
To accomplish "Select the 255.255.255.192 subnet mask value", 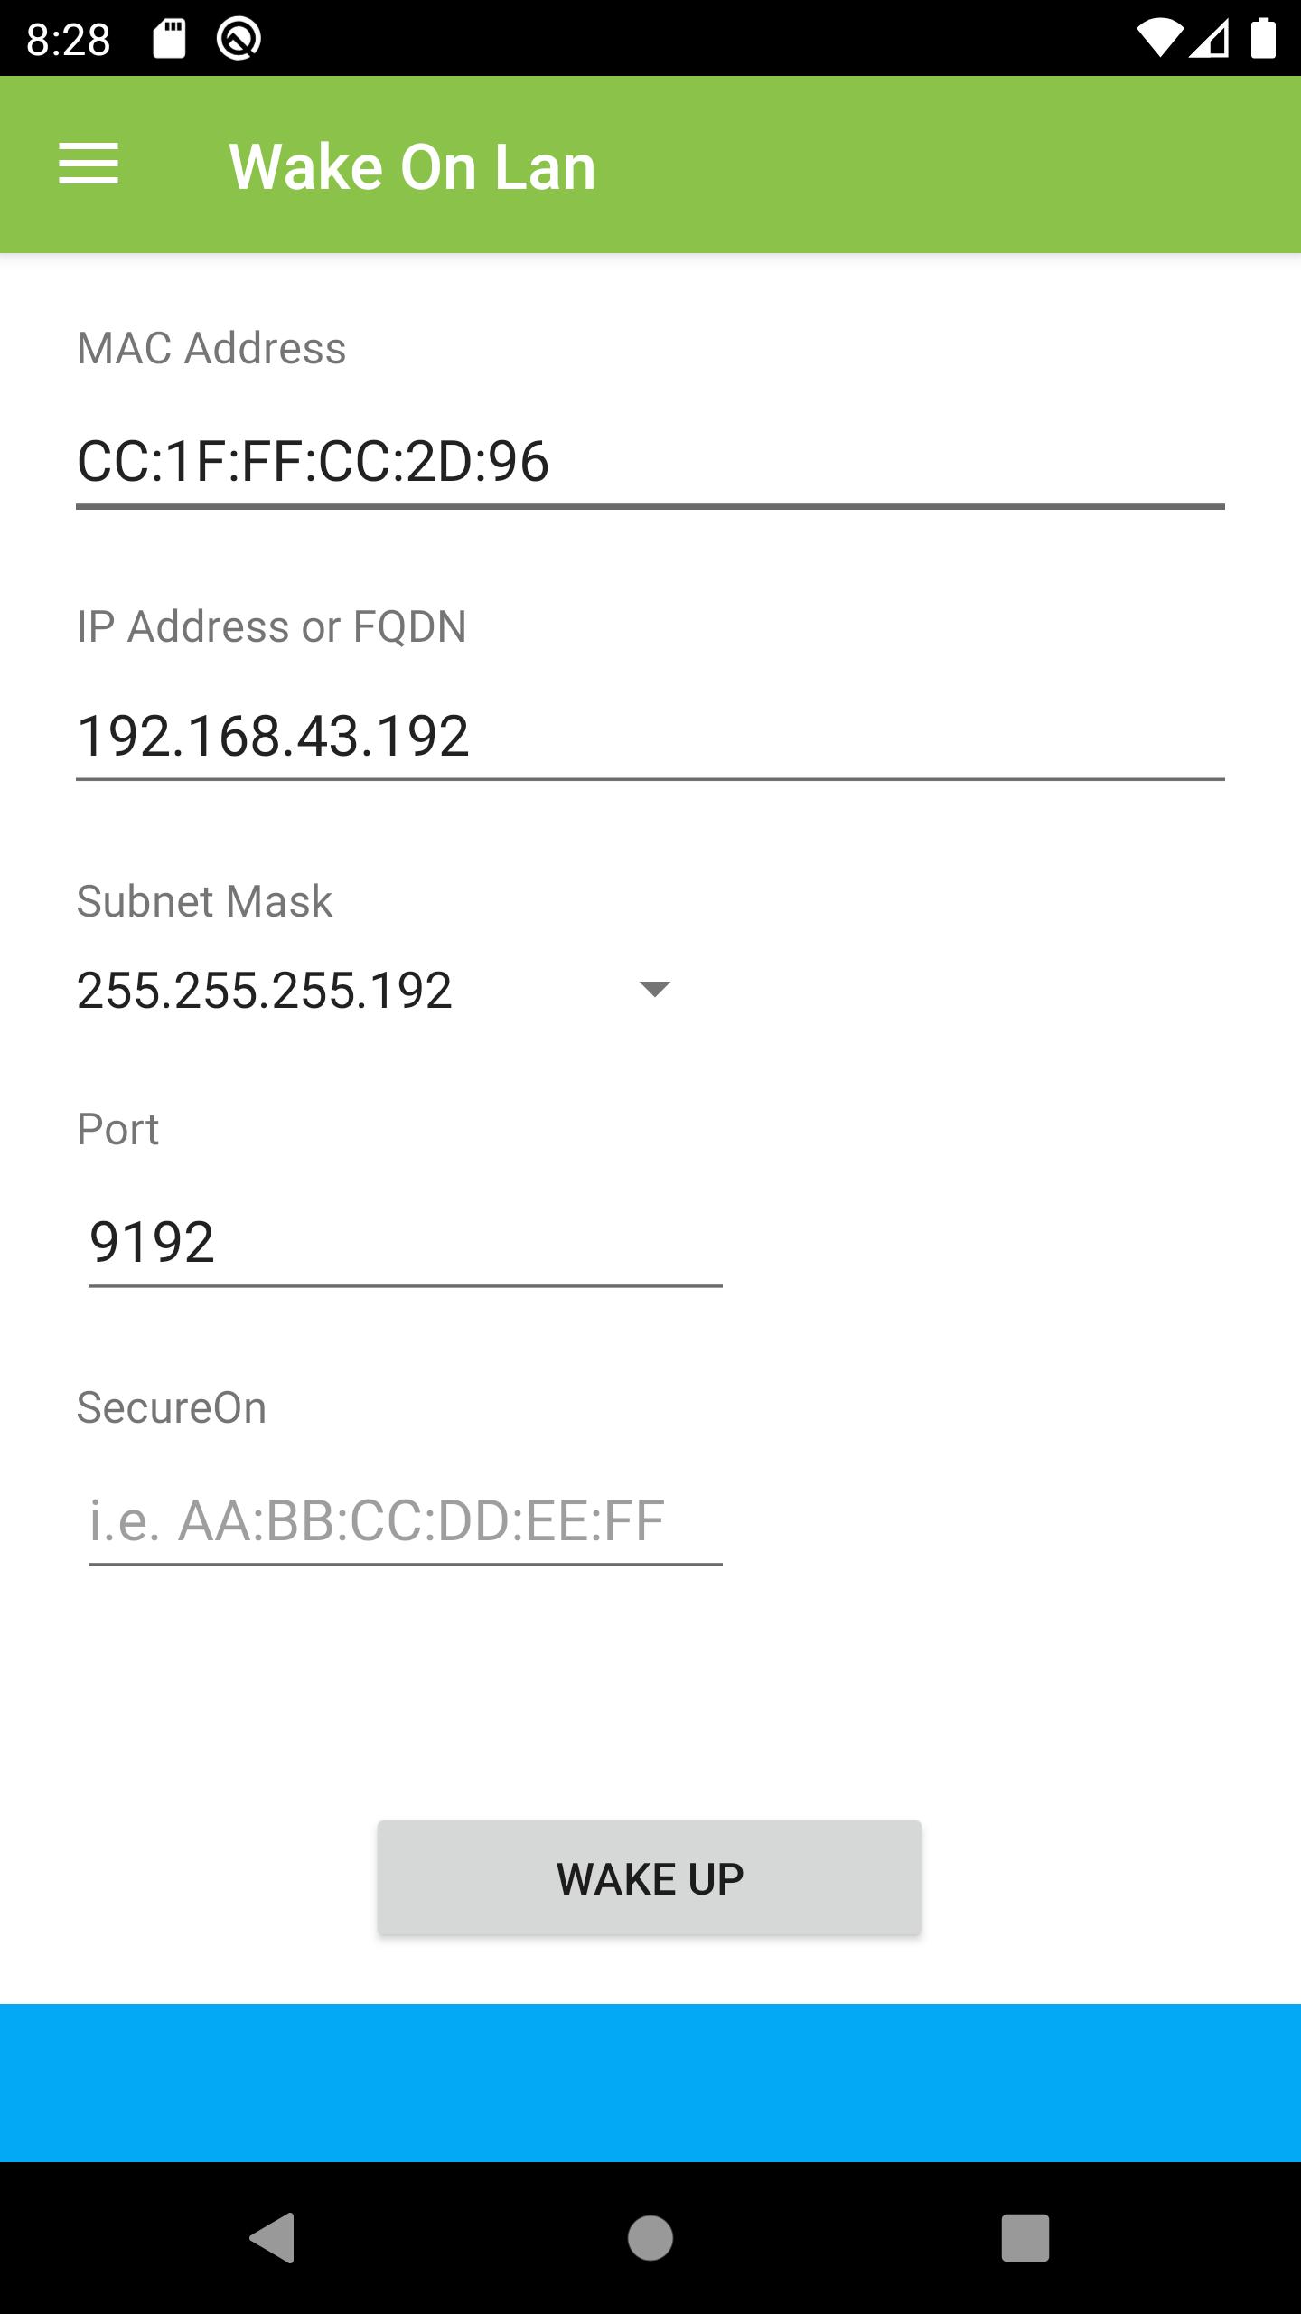I will [264, 991].
